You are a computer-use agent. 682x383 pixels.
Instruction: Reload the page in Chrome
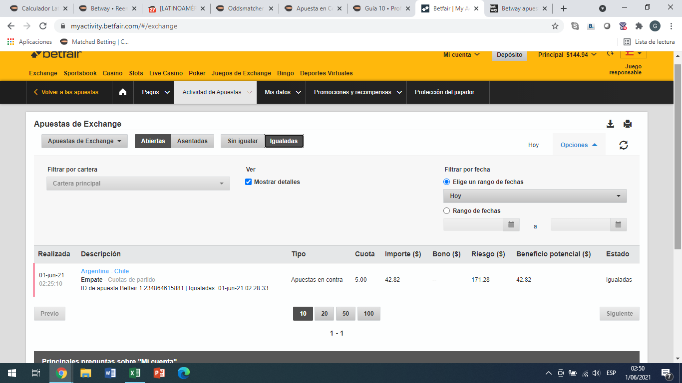pyautogui.click(x=43, y=26)
